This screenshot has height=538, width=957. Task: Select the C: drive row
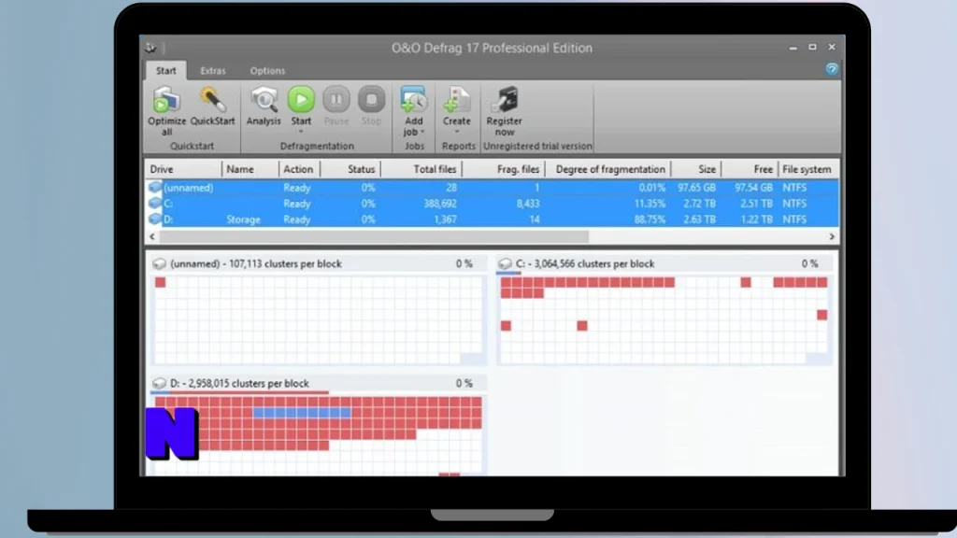click(492, 203)
